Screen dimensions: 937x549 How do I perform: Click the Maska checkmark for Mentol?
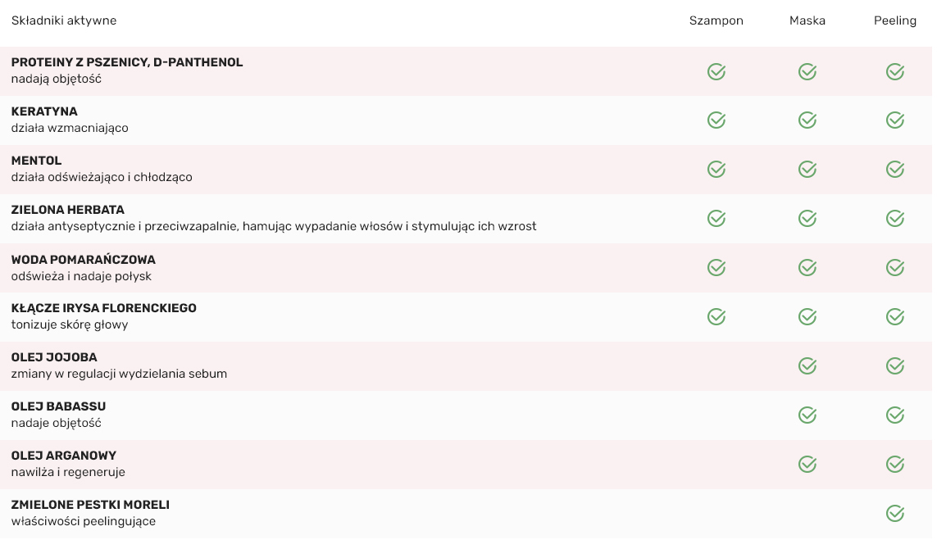click(x=807, y=170)
